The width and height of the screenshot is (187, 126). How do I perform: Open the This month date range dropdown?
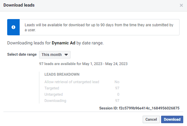[55, 55]
